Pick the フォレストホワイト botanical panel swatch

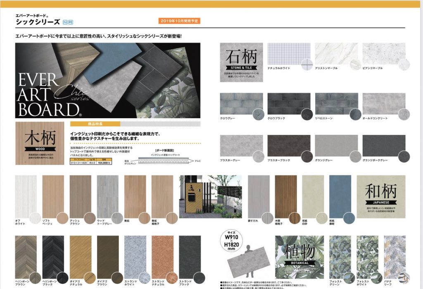(367, 257)
